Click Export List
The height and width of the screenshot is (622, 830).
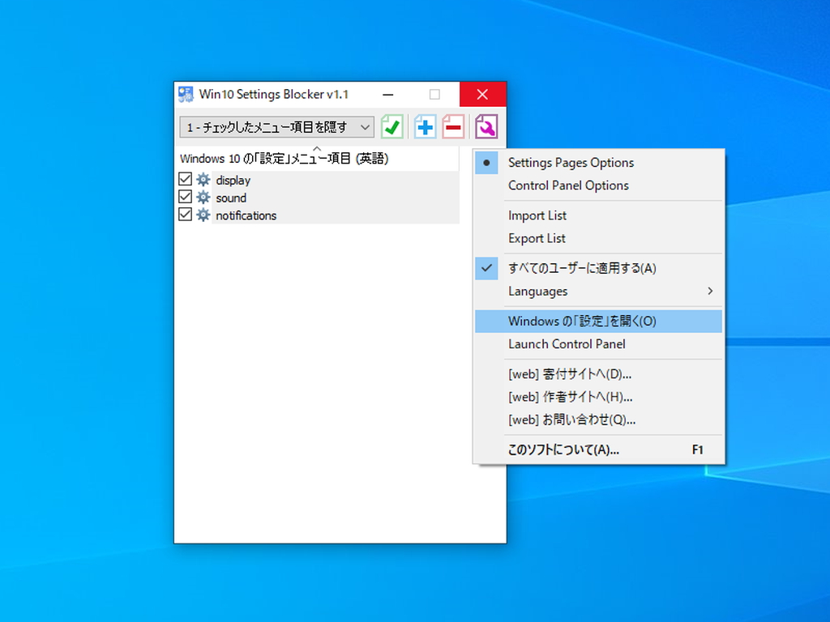click(x=537, y=238)
